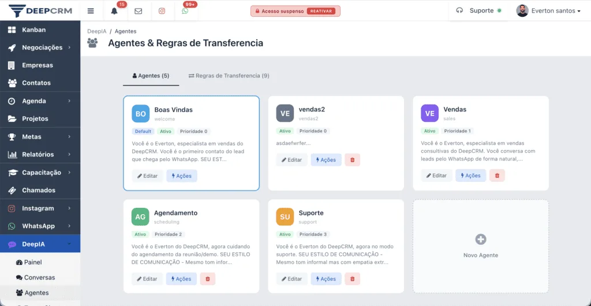The image size is (591, 306).
Task: Click 'scheduling' text under Agendamento title
Action: [x=167, y=222]
